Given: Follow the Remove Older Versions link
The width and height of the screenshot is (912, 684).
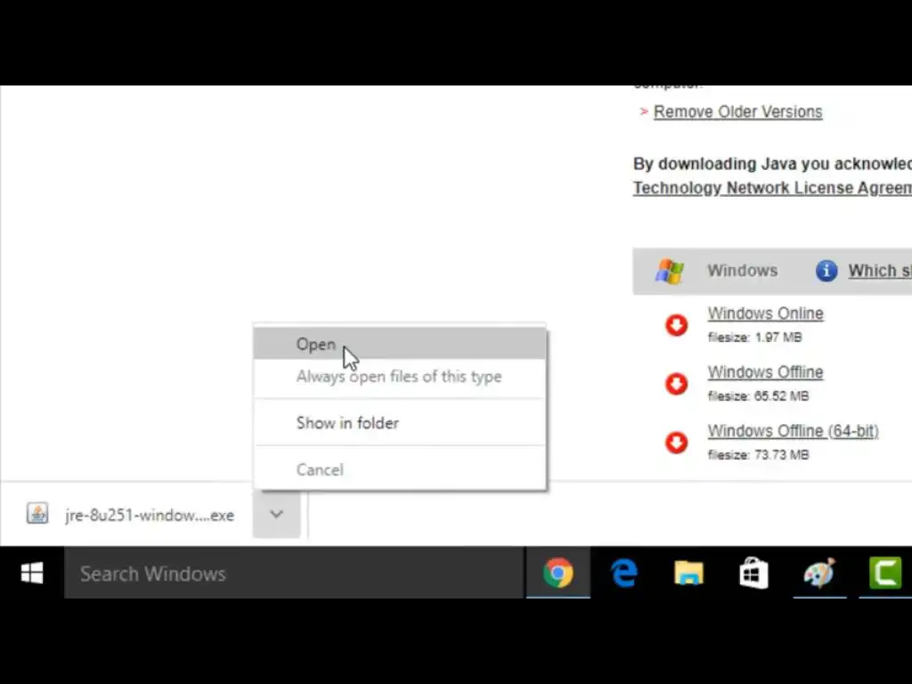Looking at the screenshot, I should click(737, 111).
